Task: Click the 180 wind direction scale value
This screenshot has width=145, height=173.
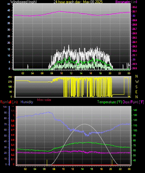Action: (10, 87)
